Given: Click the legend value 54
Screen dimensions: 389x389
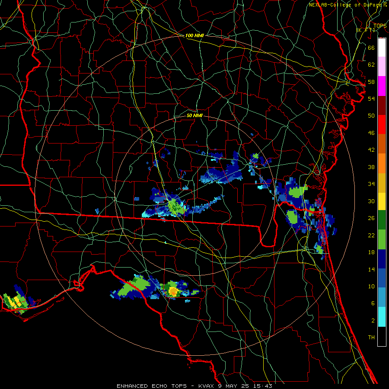Looking at the screenshot, I should coord(371,99).
